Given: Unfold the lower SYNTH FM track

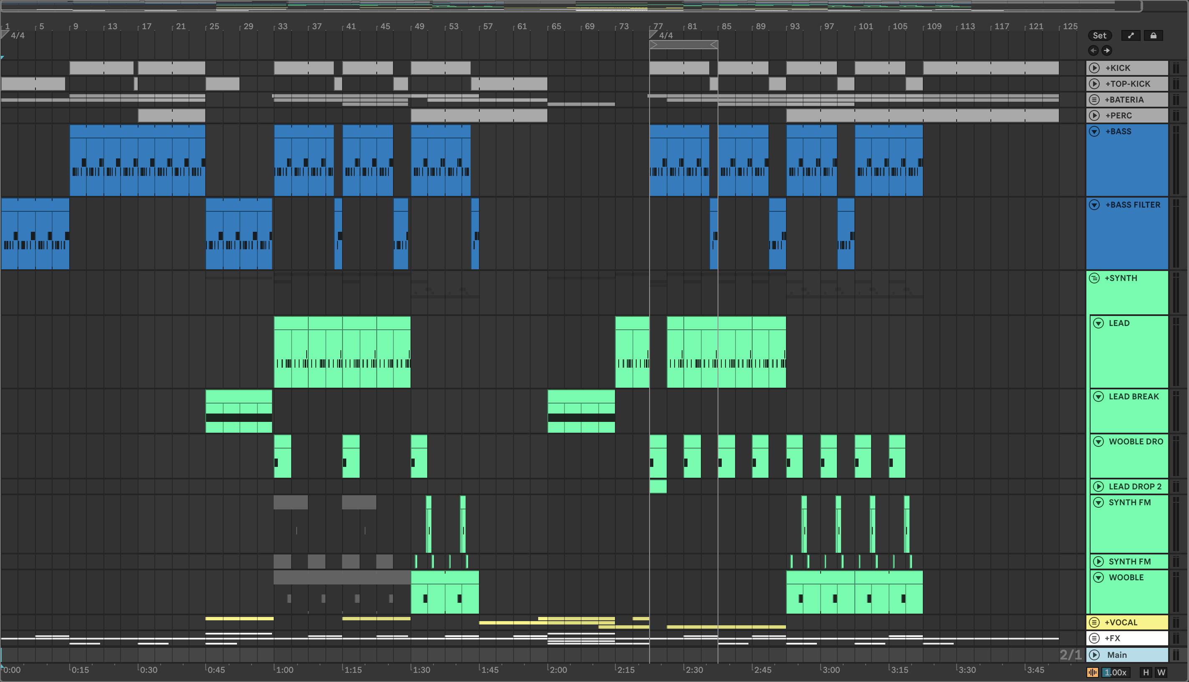Looking at the screenshot, I should pos(1098,562).
